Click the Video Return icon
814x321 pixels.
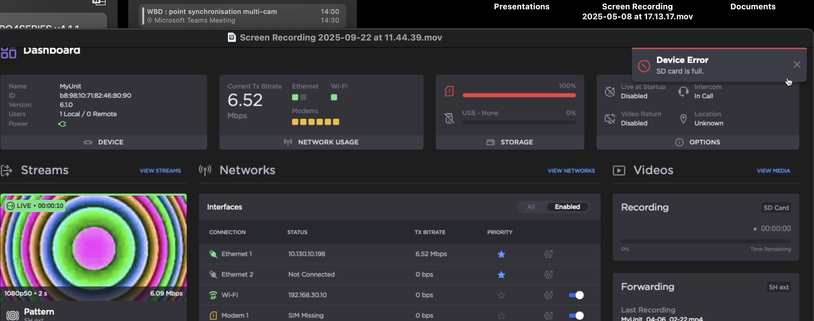609,119
